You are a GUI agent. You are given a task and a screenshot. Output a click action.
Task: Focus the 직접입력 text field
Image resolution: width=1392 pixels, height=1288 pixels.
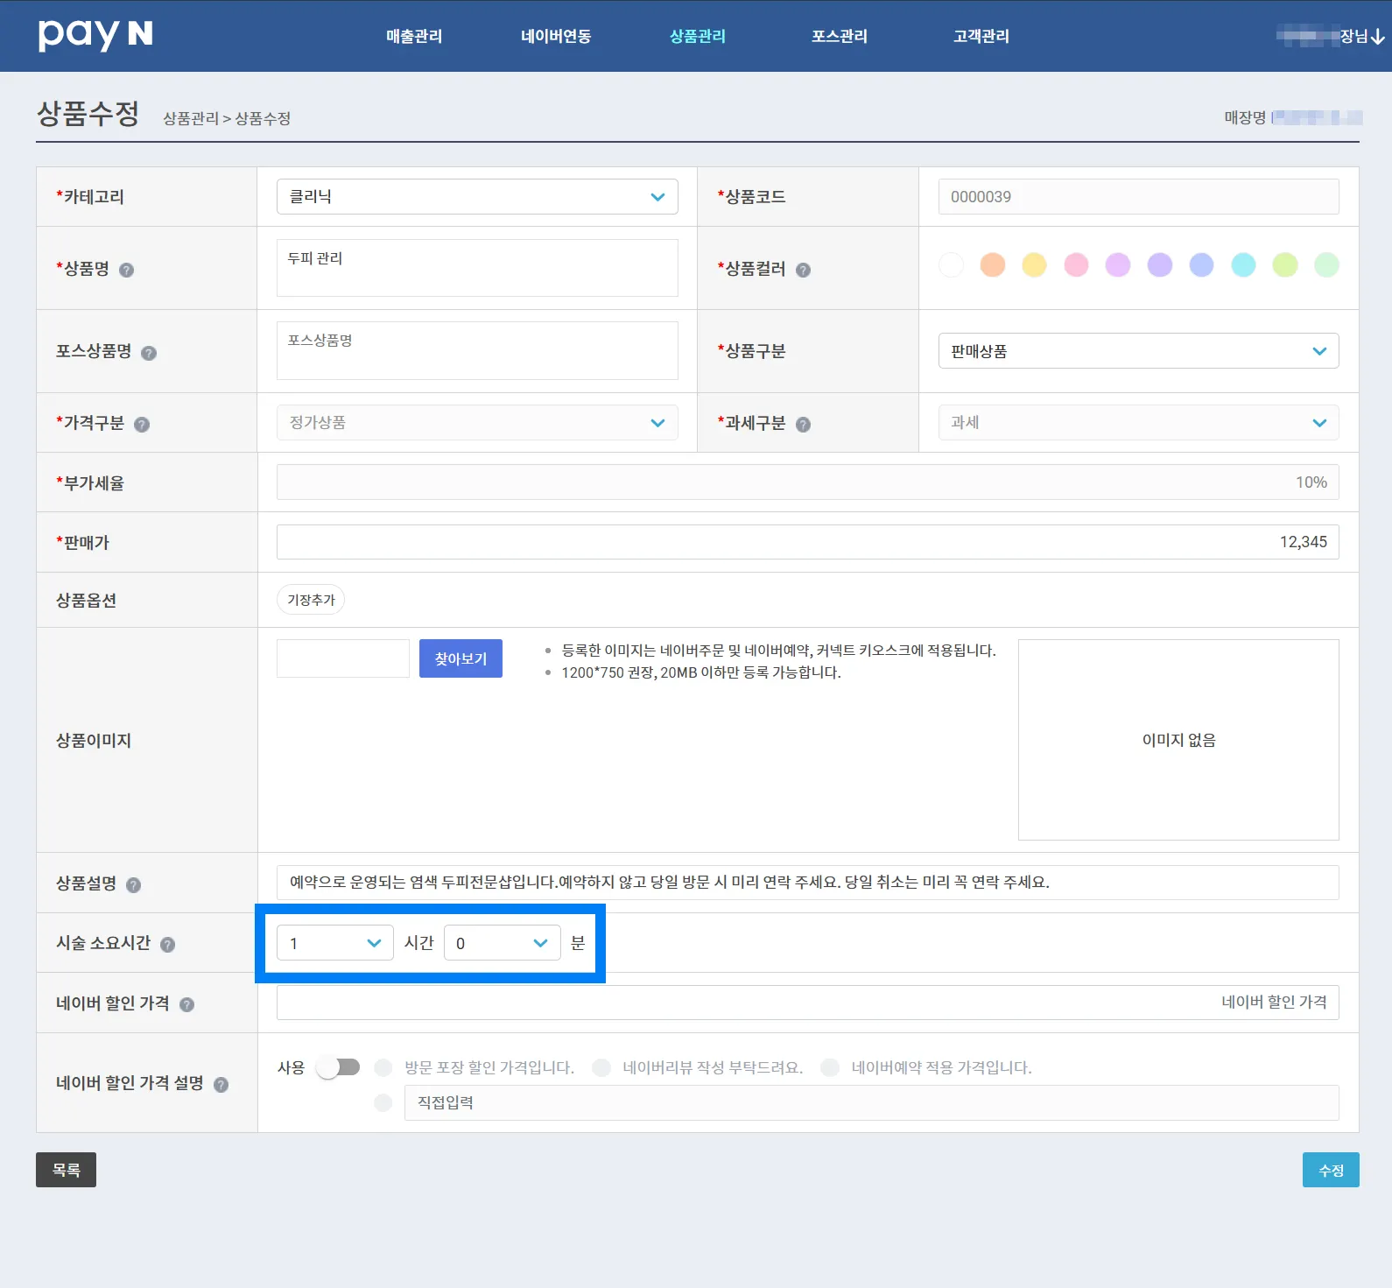tap(871, 1102)
